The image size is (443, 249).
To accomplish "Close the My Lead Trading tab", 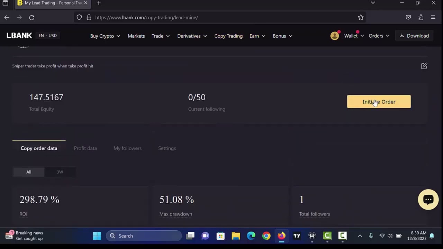I will [86, 3].
